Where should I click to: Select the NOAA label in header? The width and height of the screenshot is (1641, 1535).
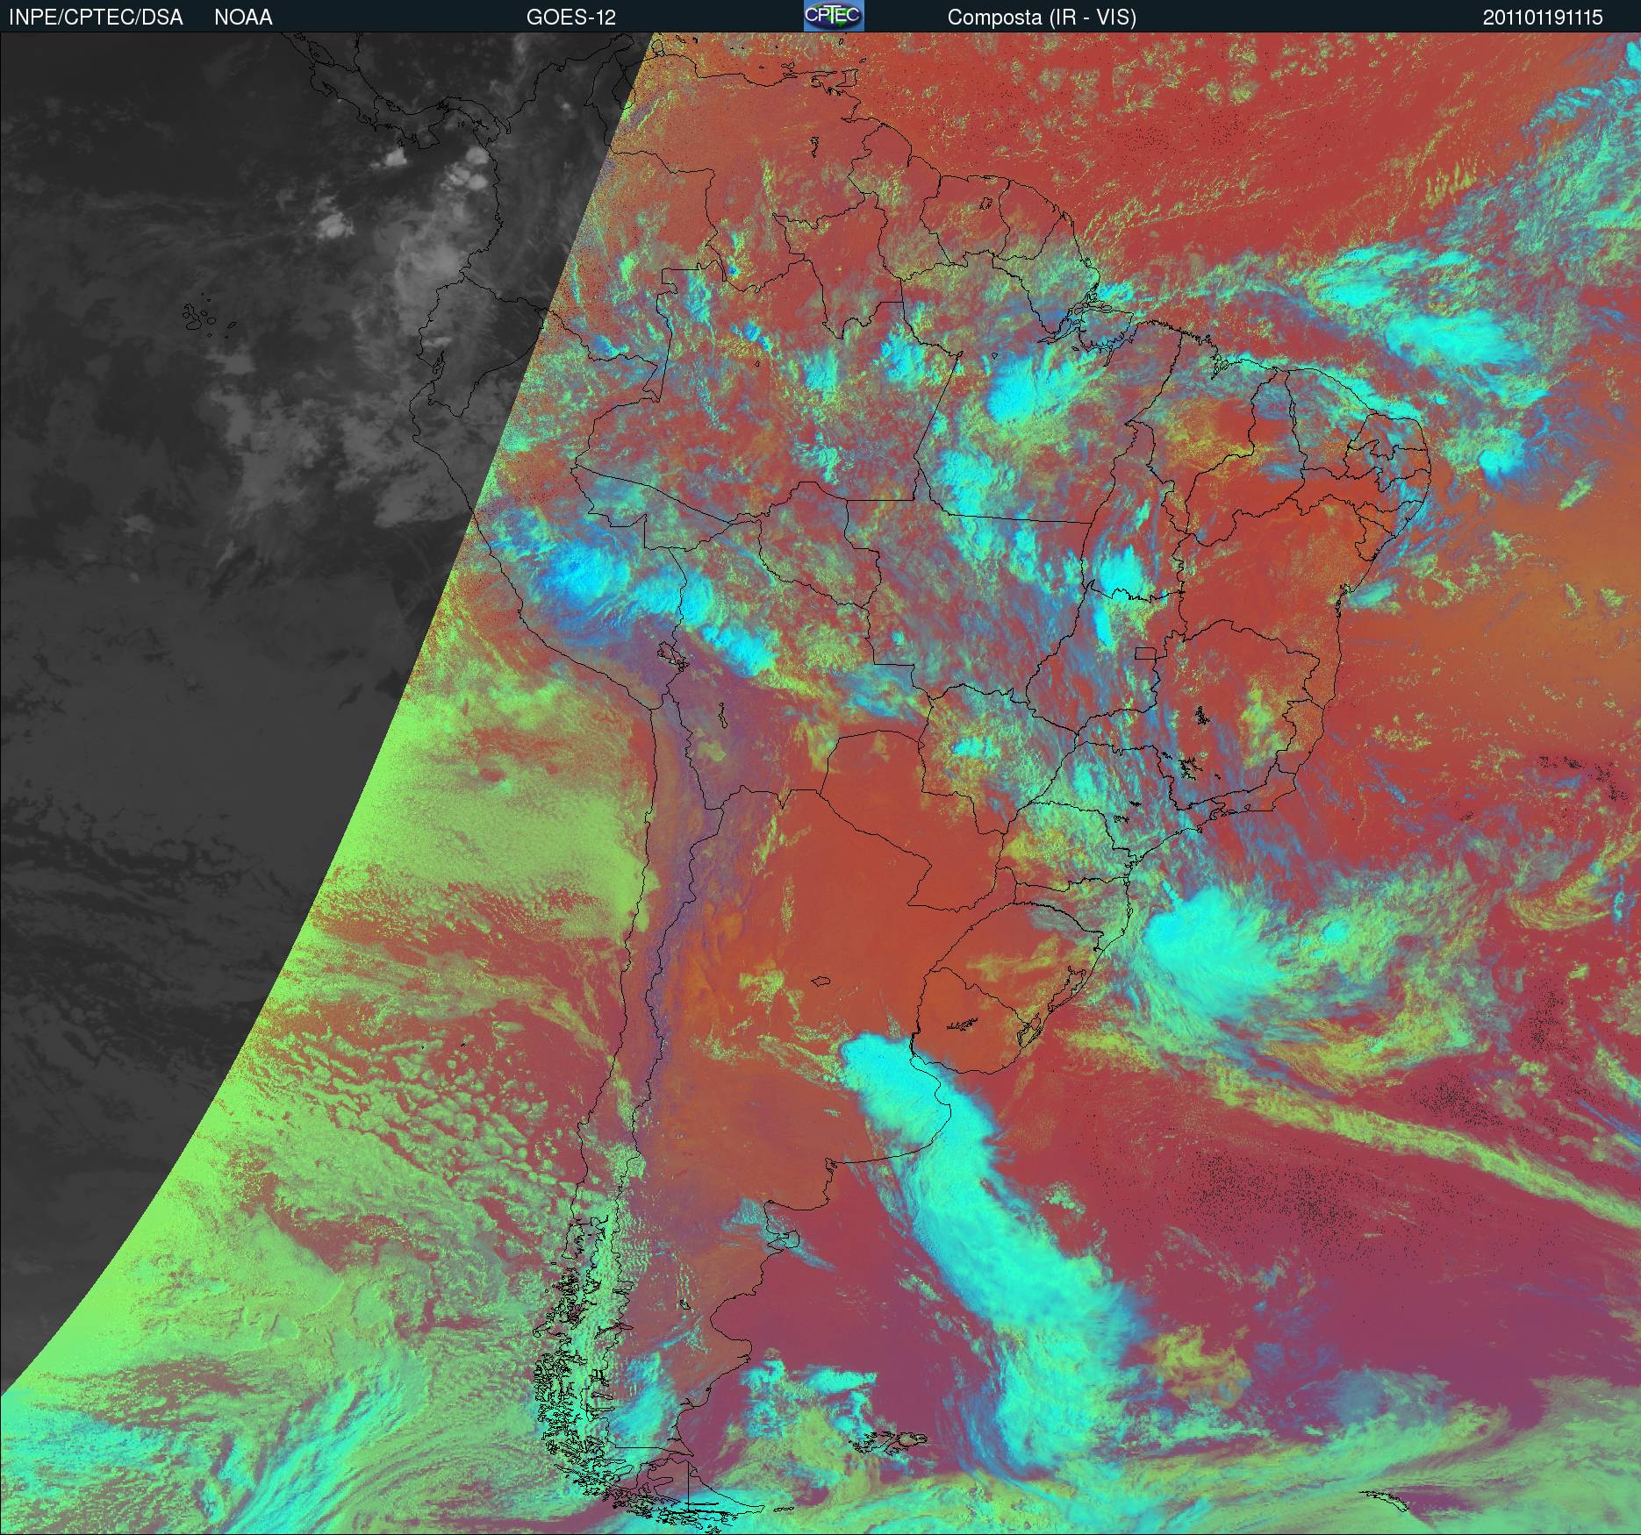[x=243, y=18]
